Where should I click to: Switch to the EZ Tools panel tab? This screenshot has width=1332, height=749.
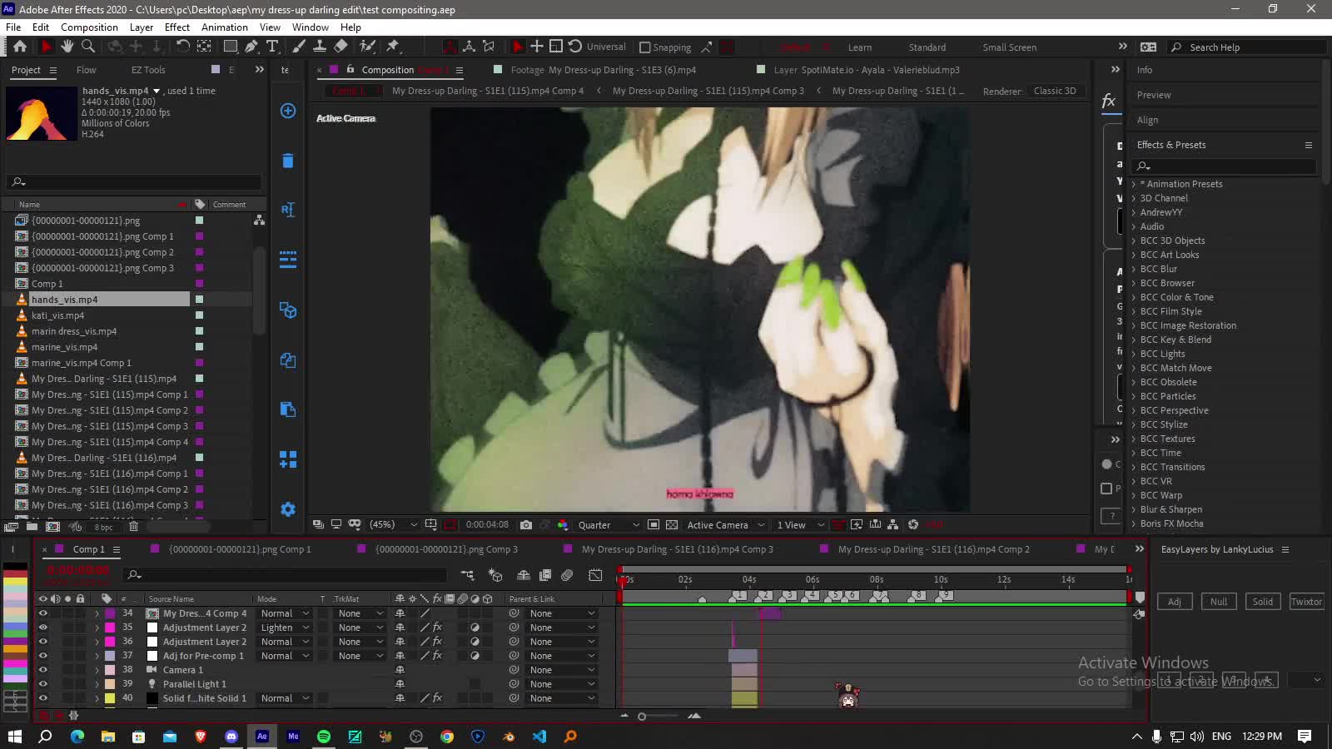point(148,70)
